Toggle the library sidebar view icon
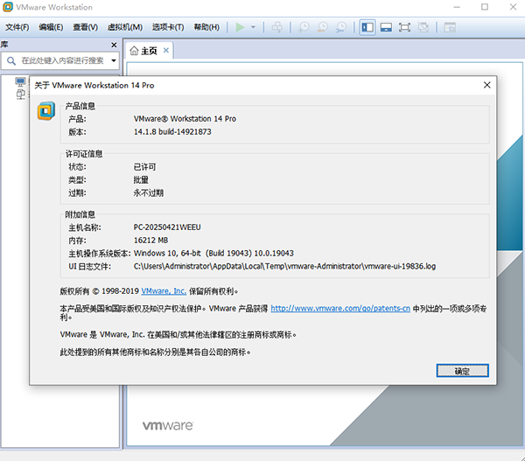The width and height of the screenshot is (525, 461). tap(367, 27)
